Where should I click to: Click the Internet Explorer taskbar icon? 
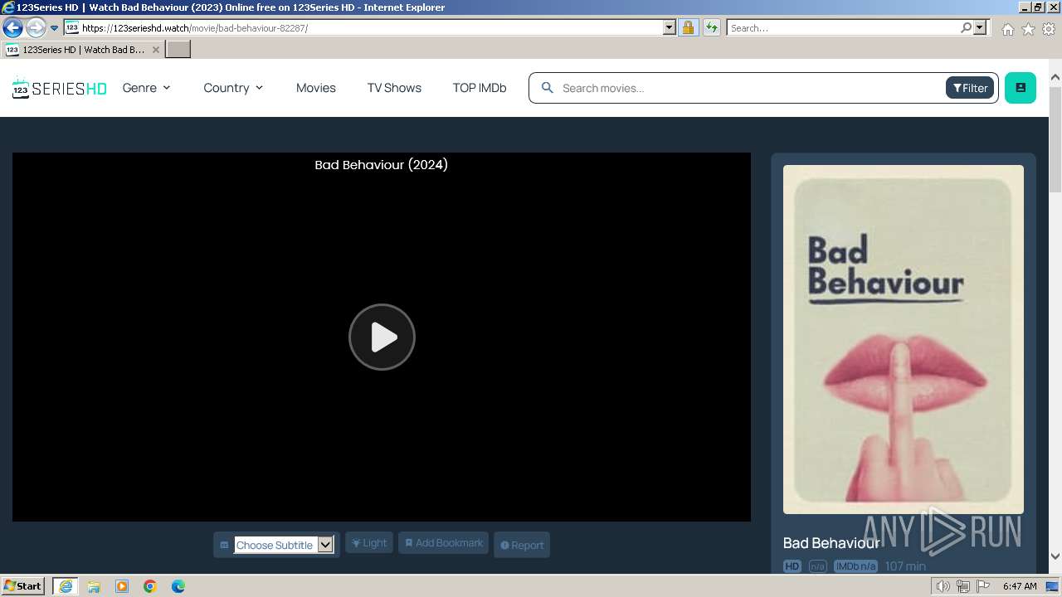click(66, 585)
